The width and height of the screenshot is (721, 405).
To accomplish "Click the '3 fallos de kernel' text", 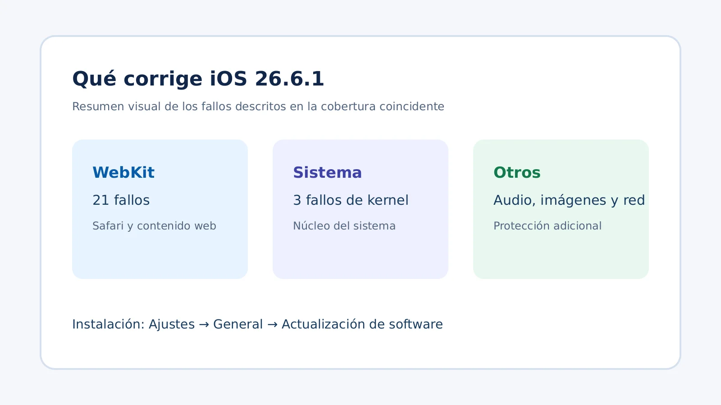I will click(351, 200).
